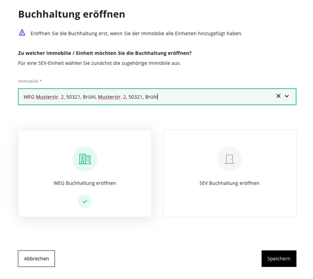Expand the Immobilie dropdown chevron
The image size is (313, 279).
click(x=287, y=96)
